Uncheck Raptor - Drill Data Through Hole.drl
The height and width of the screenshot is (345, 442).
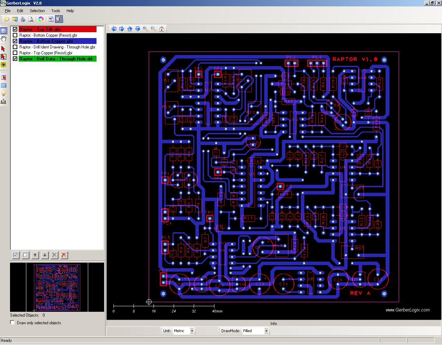[15, 59]
